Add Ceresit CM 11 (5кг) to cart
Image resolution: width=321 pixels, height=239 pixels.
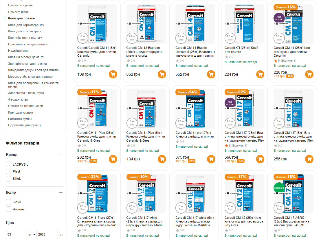click(x=113, y=74)
